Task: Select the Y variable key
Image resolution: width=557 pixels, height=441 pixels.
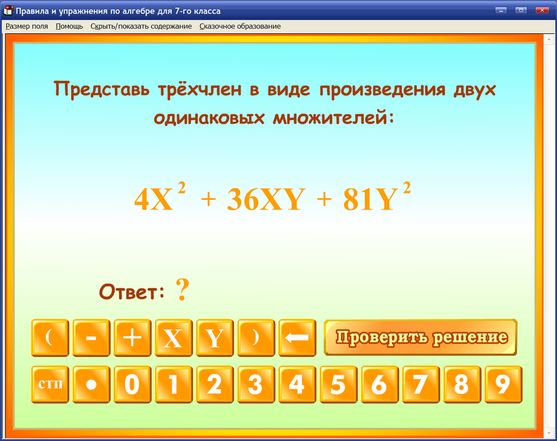Action: (215, 338)
